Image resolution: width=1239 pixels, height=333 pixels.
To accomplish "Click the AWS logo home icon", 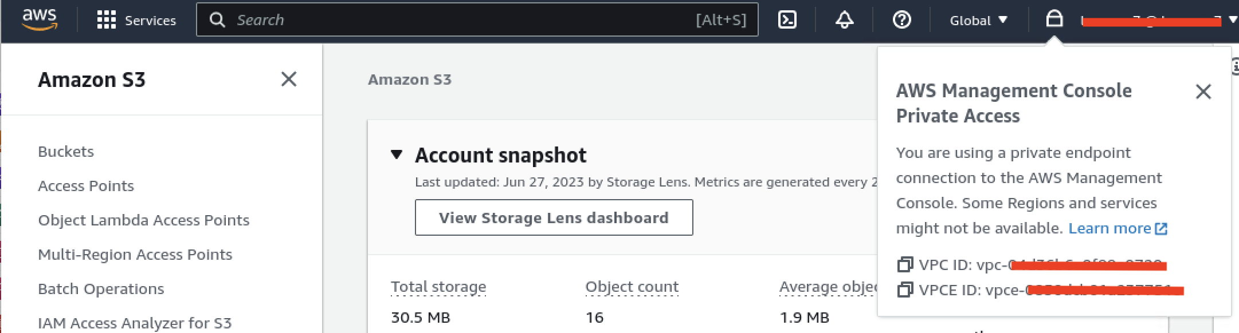I will click(x=39, y=19).
